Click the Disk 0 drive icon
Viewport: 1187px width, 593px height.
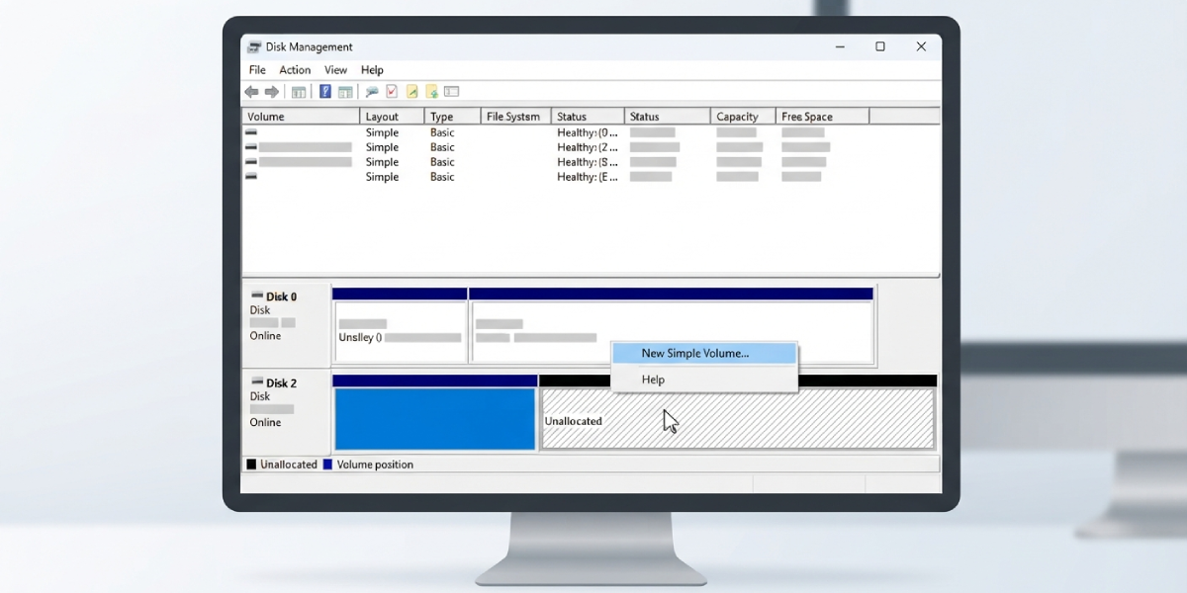tap(257, 296)
